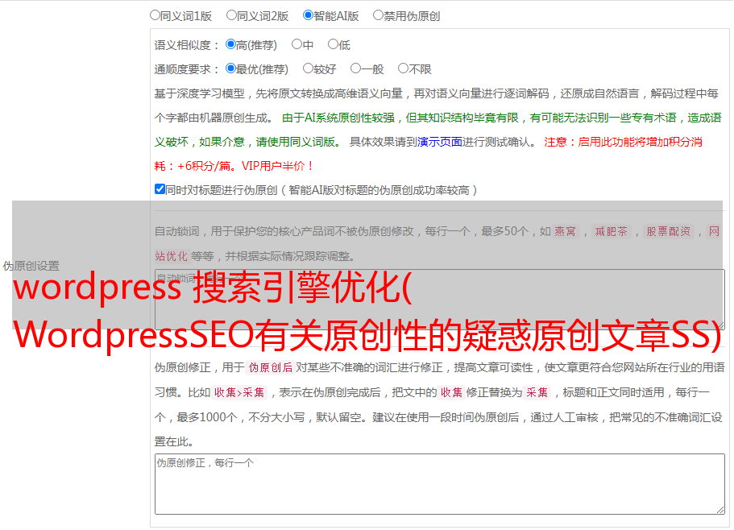Set 语义相似度 to 中

[x=297, y=44]
